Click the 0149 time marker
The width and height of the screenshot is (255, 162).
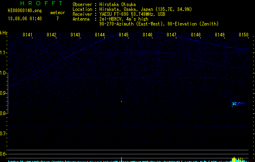(220, 35)
